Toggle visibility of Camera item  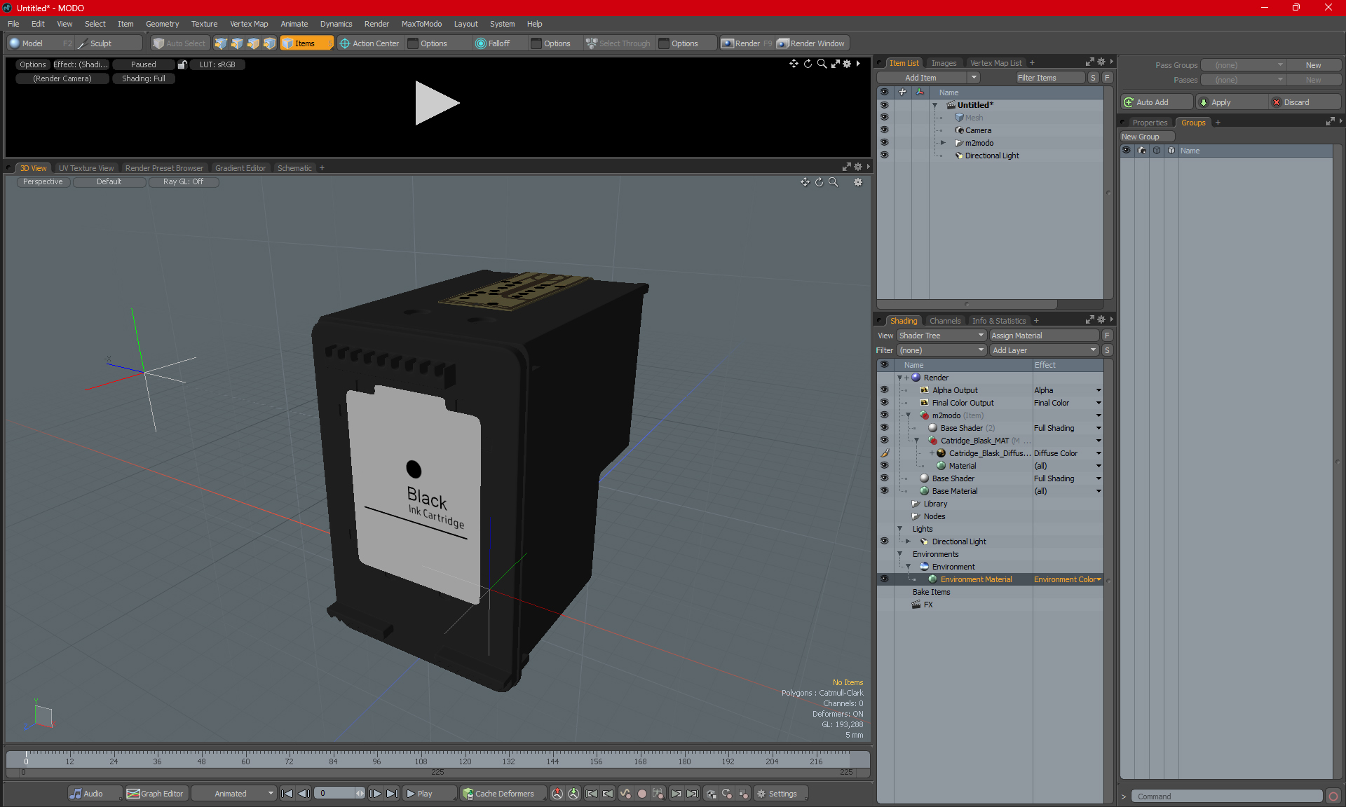[884, 130]
